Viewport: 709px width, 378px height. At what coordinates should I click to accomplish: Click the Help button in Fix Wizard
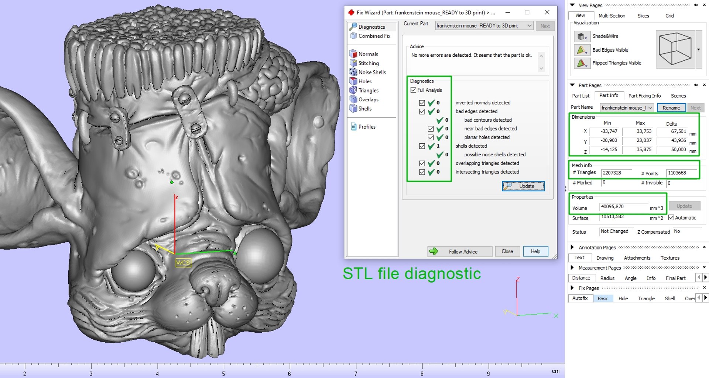pyautogui.click(x=535, y=251)
